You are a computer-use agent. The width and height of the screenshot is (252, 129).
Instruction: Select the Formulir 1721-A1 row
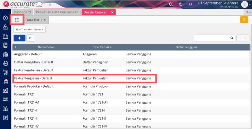tap(26, 102)
